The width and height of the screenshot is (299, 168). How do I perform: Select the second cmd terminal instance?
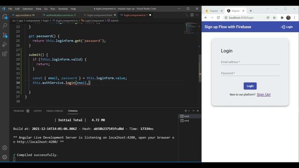point(190,120)
